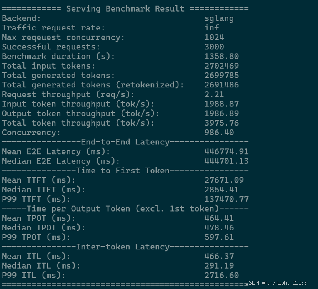
Task: Select the Traffic request rate inf value
Action: point(211,28)
